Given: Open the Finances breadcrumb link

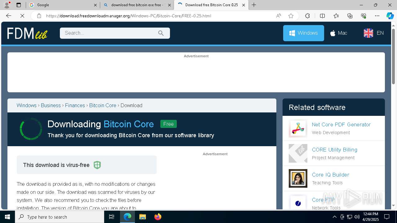Looking at the screenshot, I should [75, 105].
